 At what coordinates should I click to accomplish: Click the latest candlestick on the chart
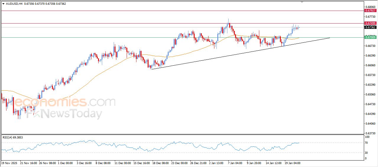coord(299,28)
